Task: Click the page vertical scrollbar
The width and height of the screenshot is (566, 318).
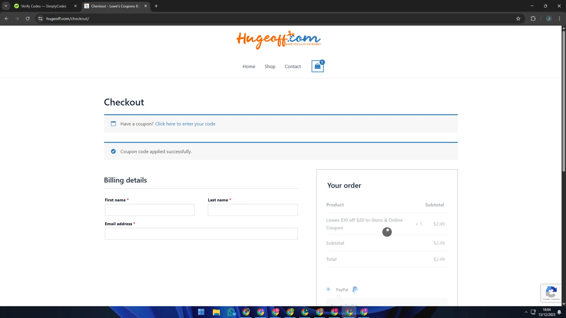Action: coord(564,102)
